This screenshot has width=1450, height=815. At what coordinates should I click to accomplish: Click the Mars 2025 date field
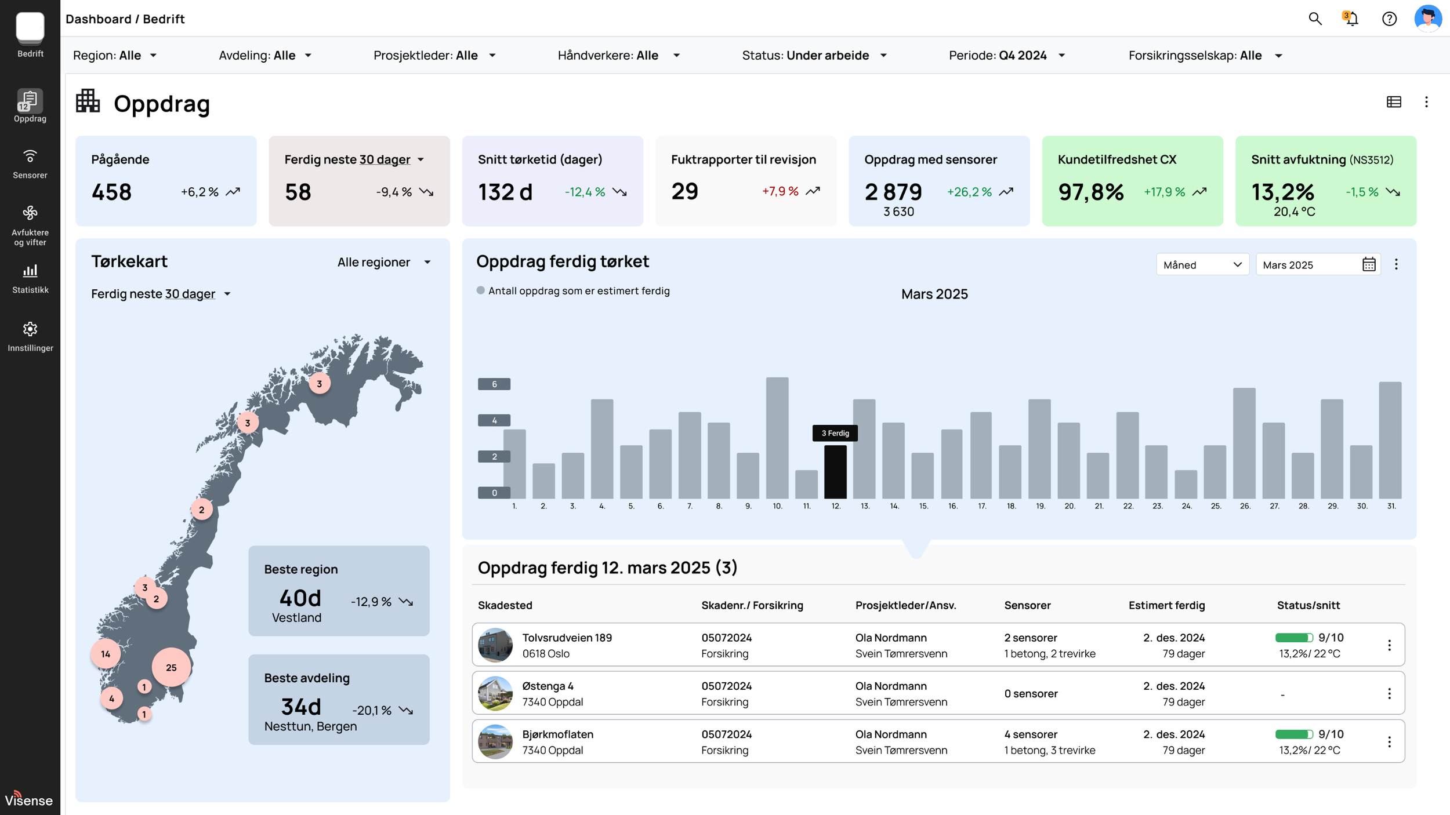tap(1318, 264)
